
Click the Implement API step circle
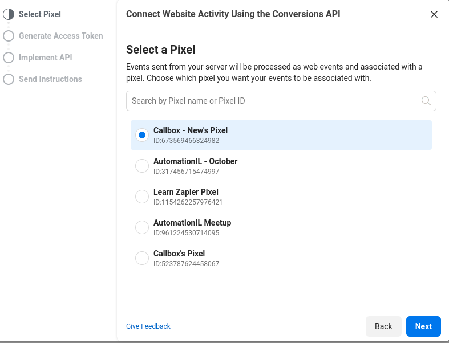(9, 58)
